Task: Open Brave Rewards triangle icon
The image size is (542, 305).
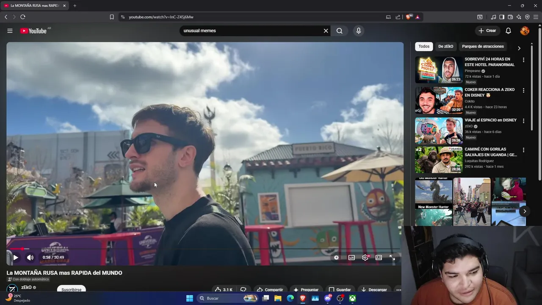Action: [418, 17]
